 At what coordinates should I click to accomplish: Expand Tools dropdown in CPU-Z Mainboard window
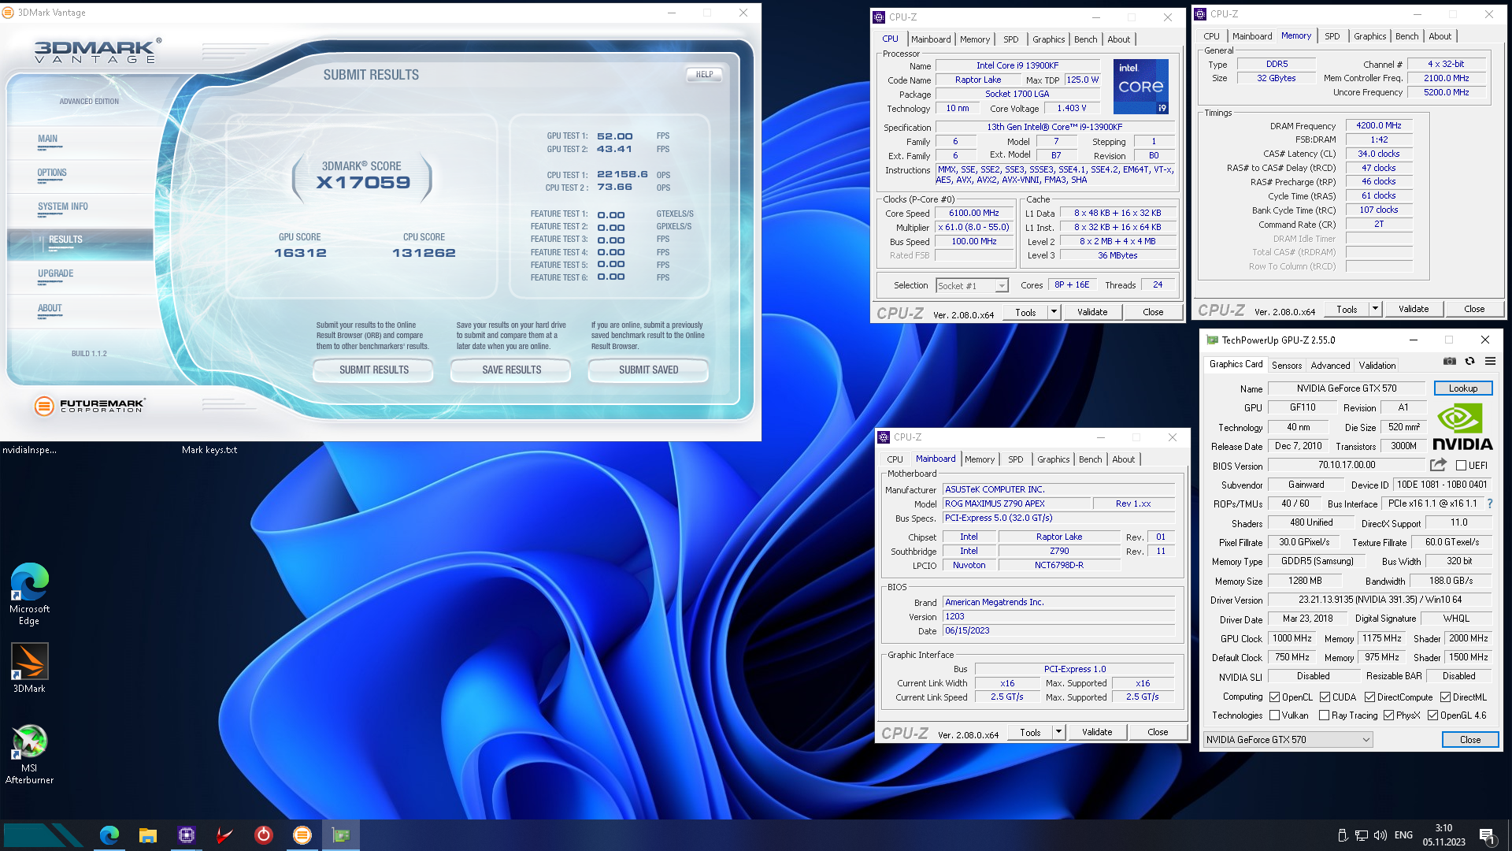point(1058,732)
